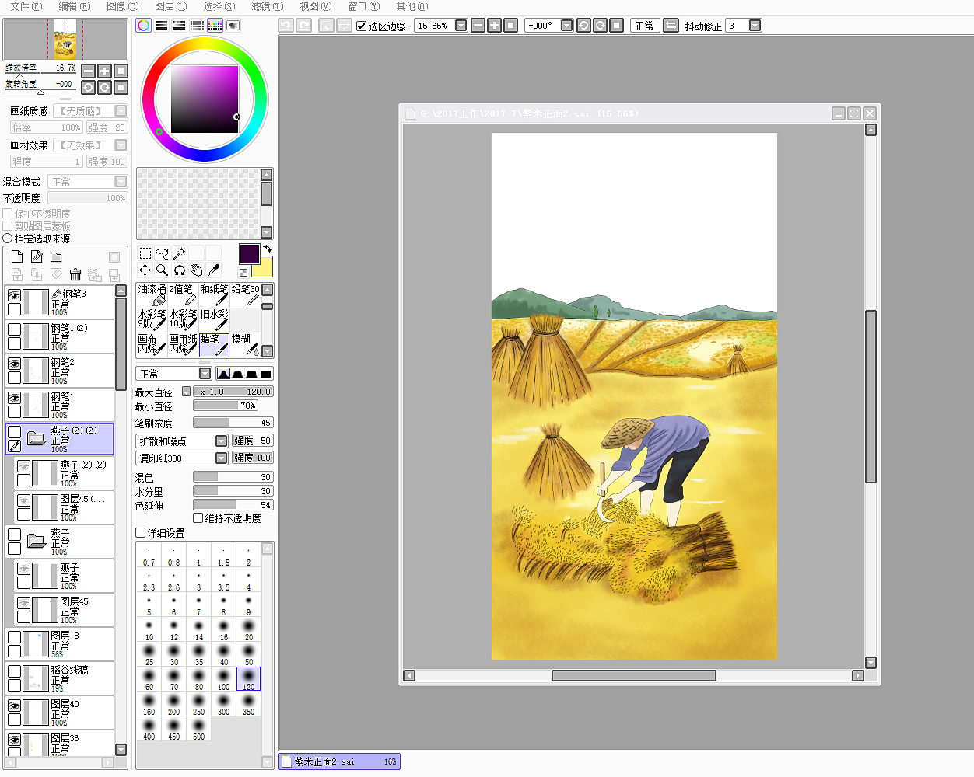Image resolution: width=974 pixels, height=777 pixels.
Task: Click the 正常 view reset button in toolbar
Action: pos(644,26)
